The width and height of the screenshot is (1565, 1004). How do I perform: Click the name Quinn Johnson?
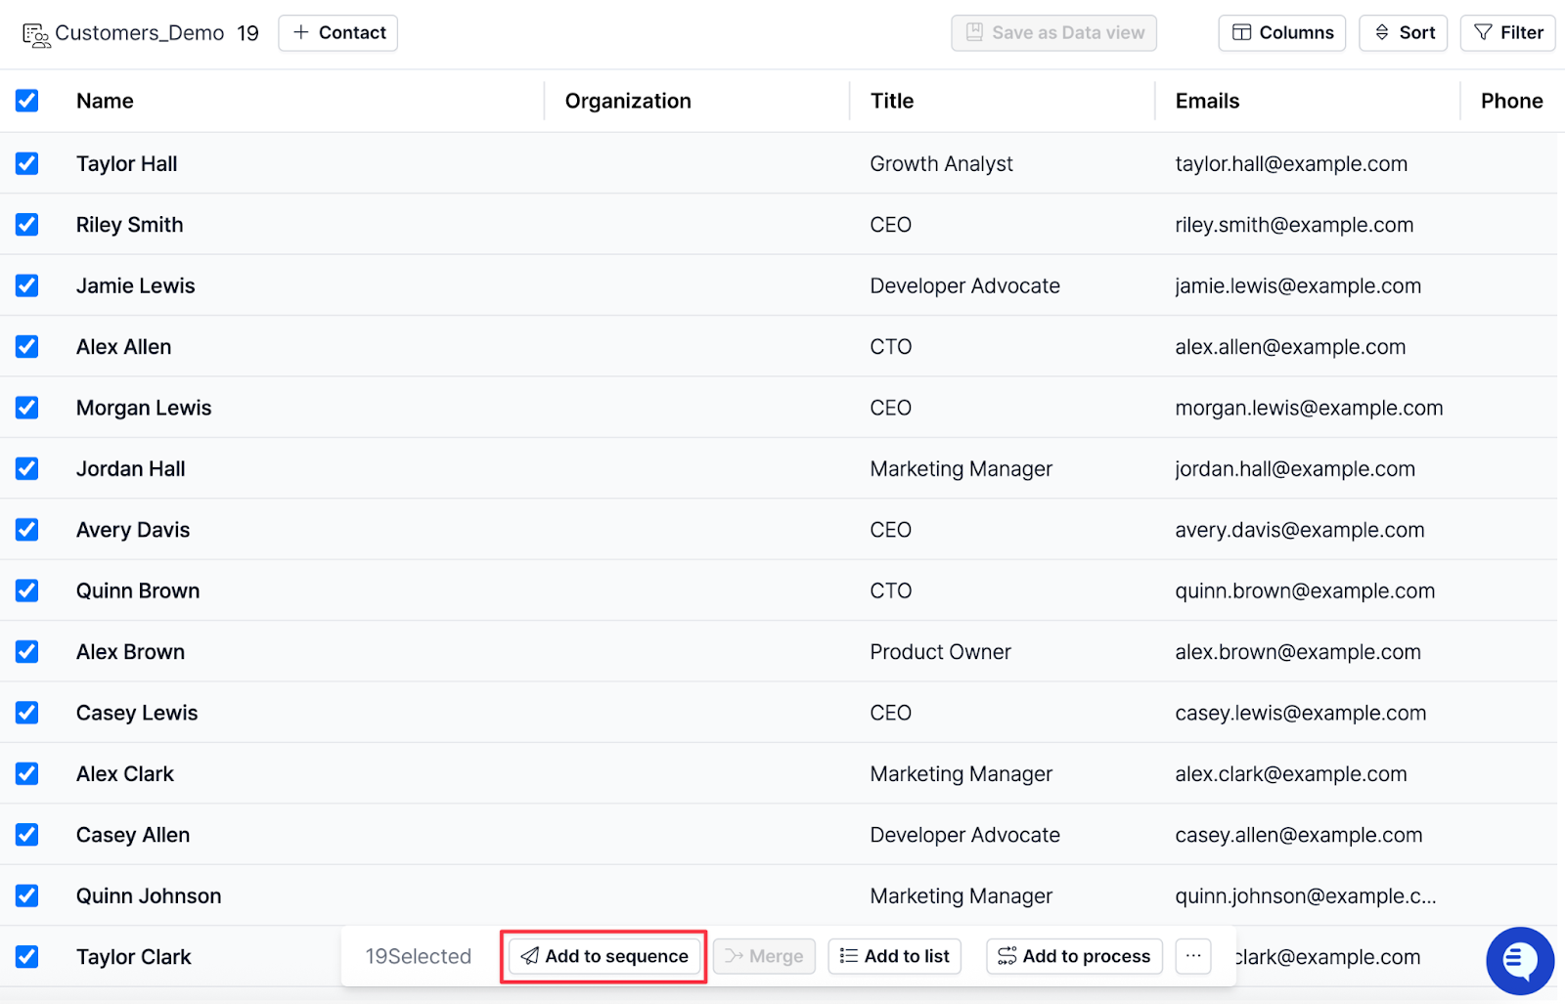pos(149,895)
